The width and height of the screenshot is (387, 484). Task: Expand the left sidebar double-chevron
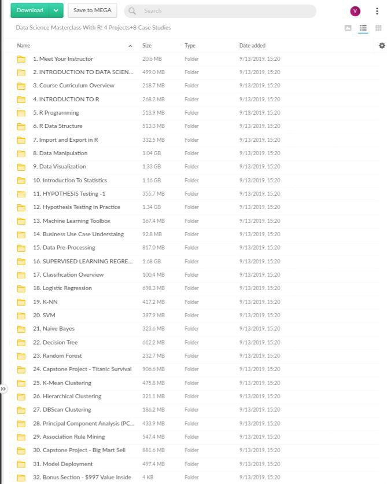tap(3, 388)
